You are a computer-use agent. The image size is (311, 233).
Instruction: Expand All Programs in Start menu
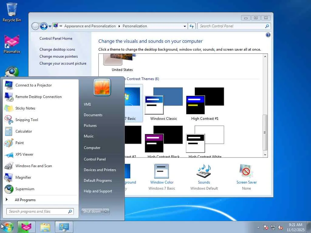point(41,200)
